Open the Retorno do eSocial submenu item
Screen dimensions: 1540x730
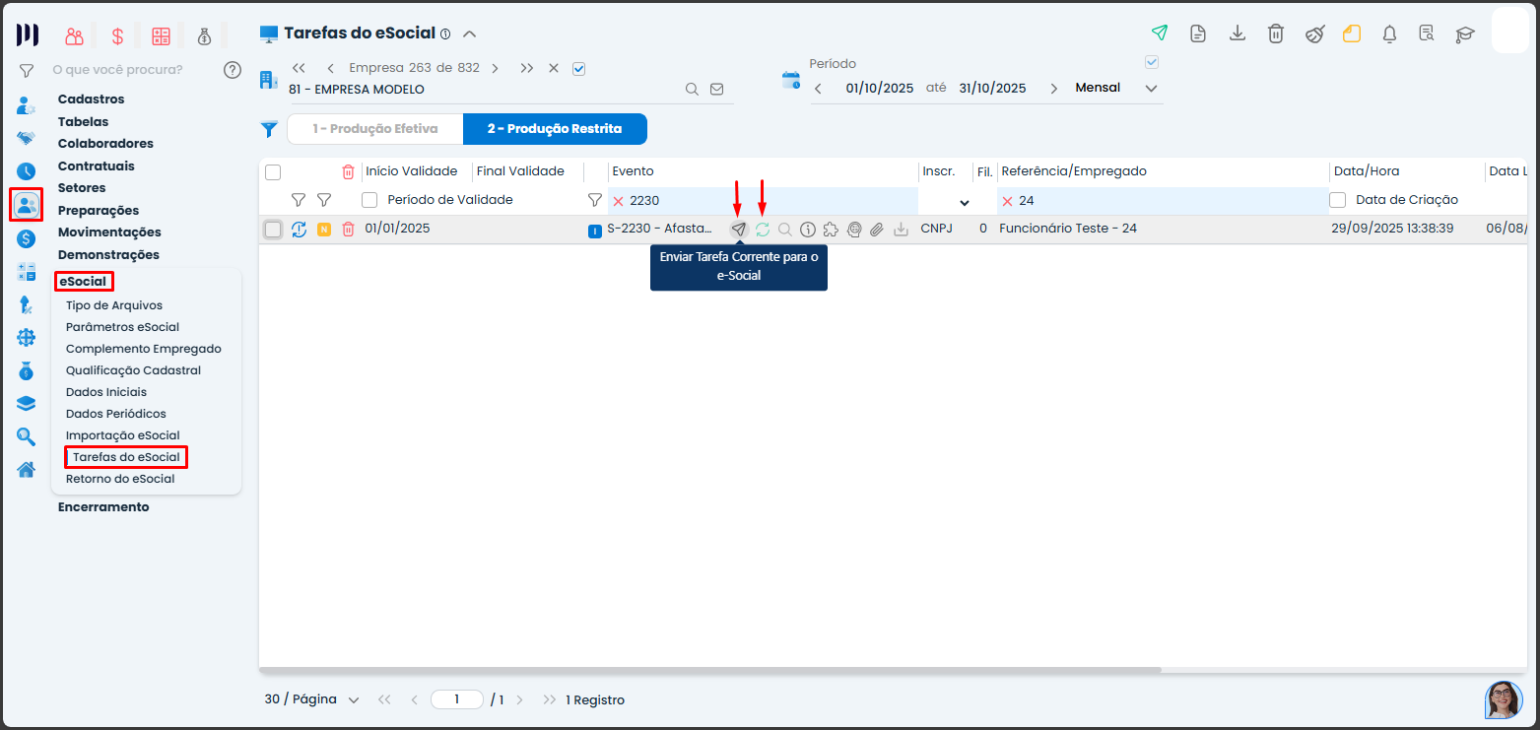point(120,479)
